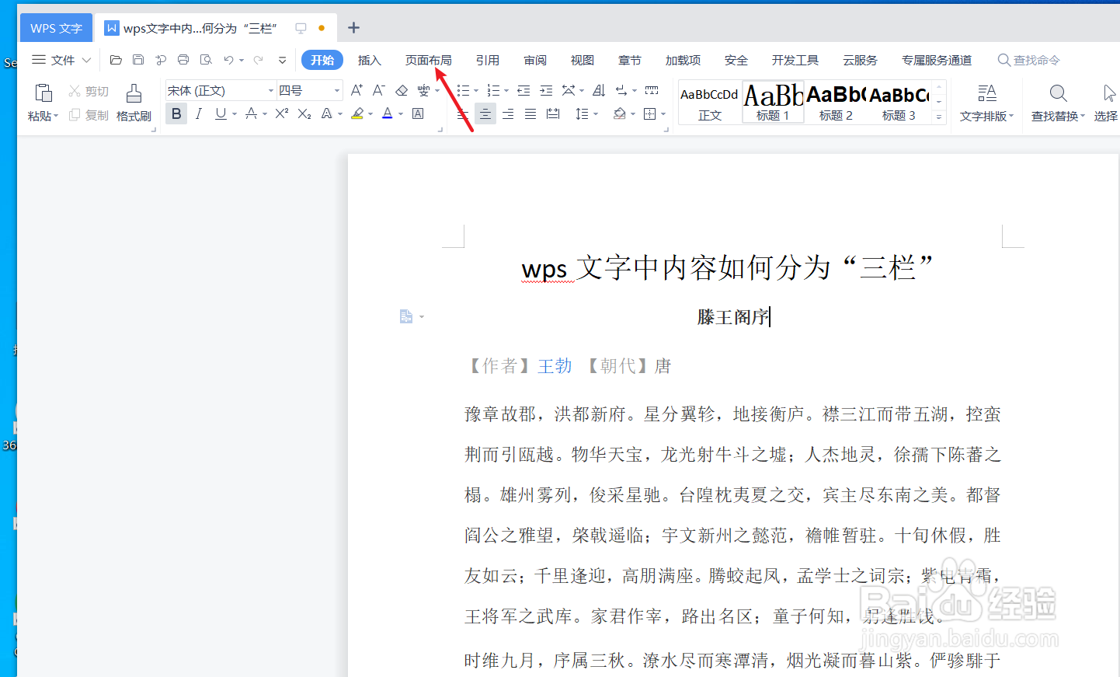This screenshot has height=677, width=1120.
Task: Click the print icon
Action: pyautogui.click(x=183, y=60)
